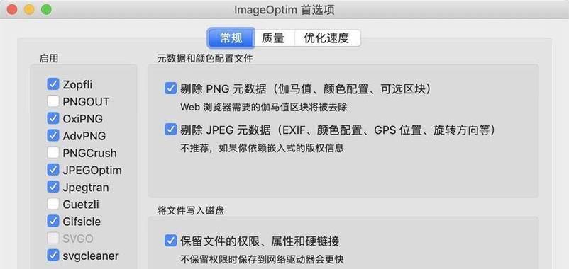
Task: Switch to the 质量 tab
Action: pyautogui.click(x=273, y=38)
